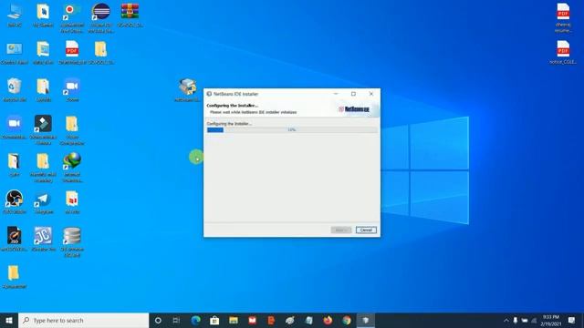Screen dimensions: 584x328
Task: Open the Cortana circle on taskbar
Action: coord(158,320)
